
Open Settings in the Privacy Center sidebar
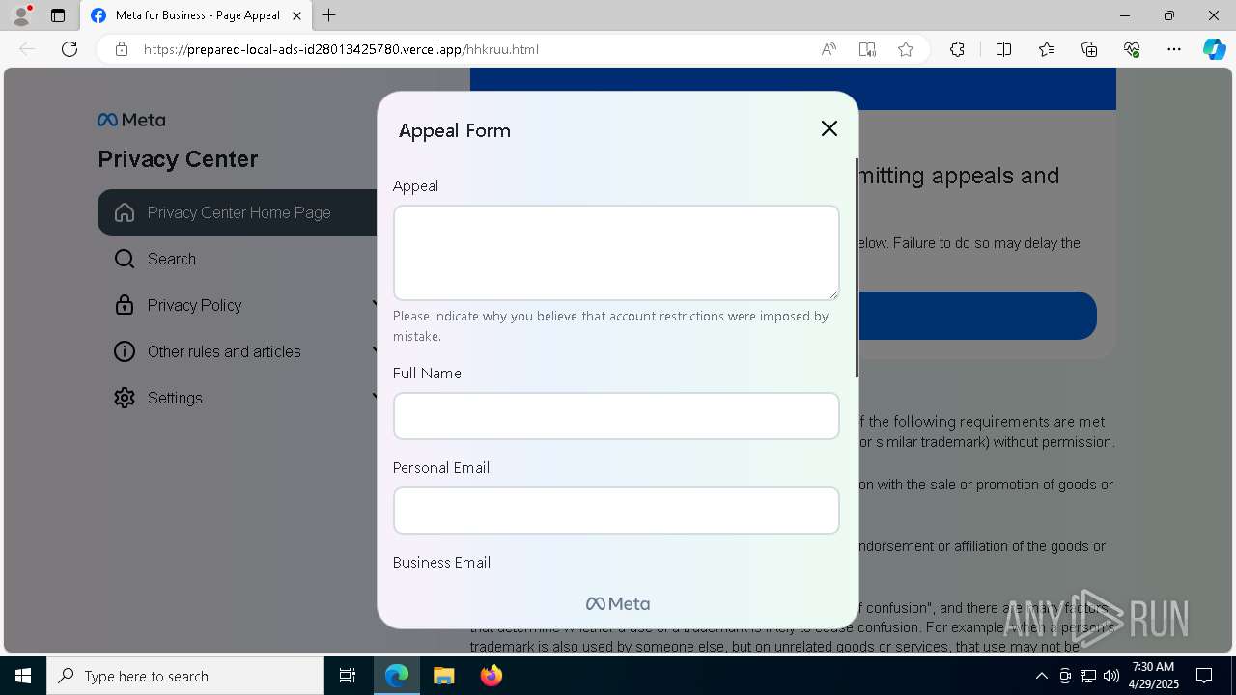point(238,398)
